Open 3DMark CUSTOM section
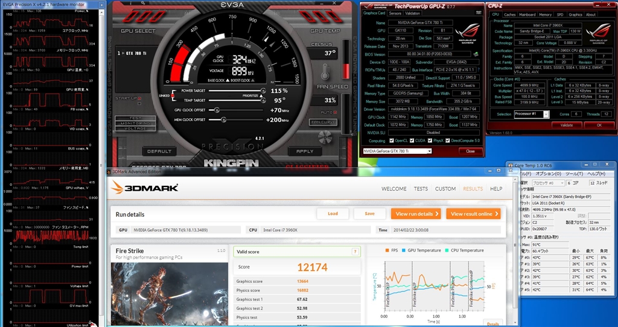This screenshot has height=327, width=618. coord(445,189)
